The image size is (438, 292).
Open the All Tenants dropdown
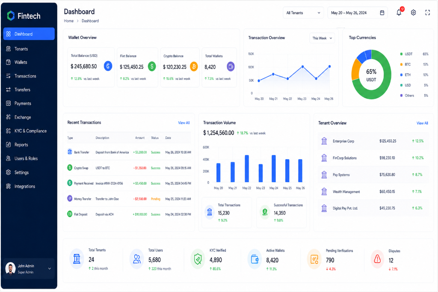pyautogui.click(x=303, y=12)
